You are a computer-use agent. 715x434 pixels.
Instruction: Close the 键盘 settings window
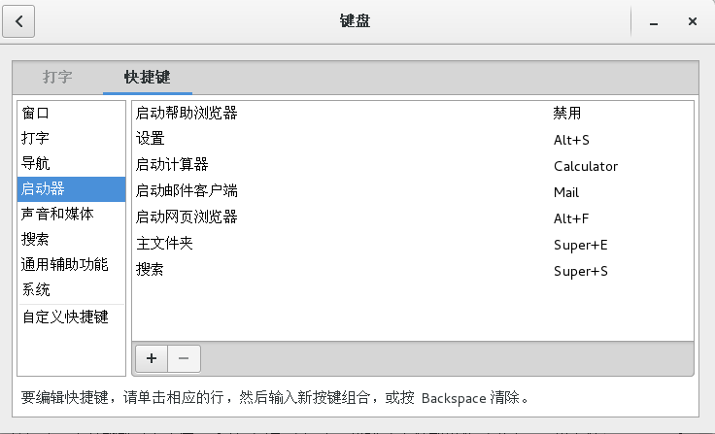693,21
